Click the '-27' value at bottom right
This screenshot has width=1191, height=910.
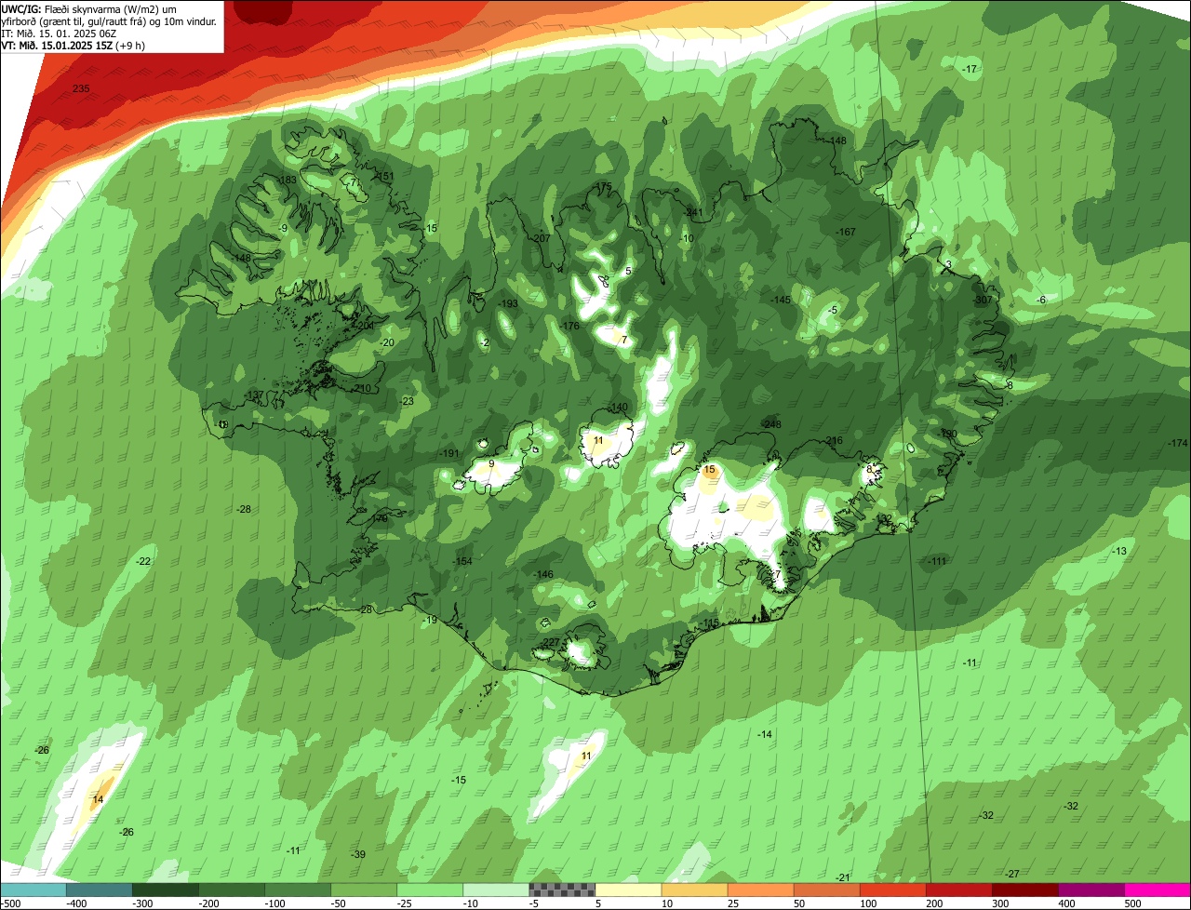[x=1012, y=874]
